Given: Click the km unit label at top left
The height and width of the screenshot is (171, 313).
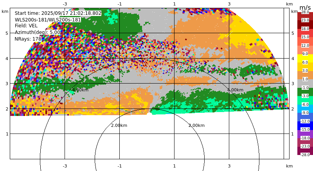Looking at the screenshot, I should coord(5,11).
